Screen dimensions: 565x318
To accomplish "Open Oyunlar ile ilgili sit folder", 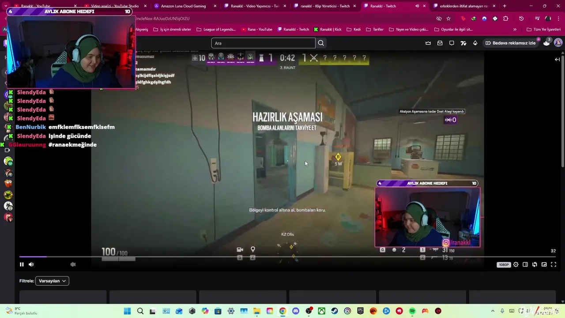I will (453, 29).
